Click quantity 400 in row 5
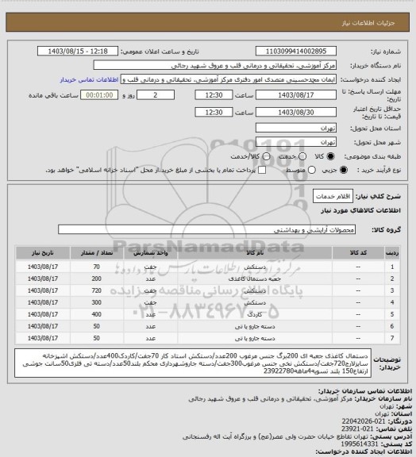This screenshot has height=457, width=416. 97,314
